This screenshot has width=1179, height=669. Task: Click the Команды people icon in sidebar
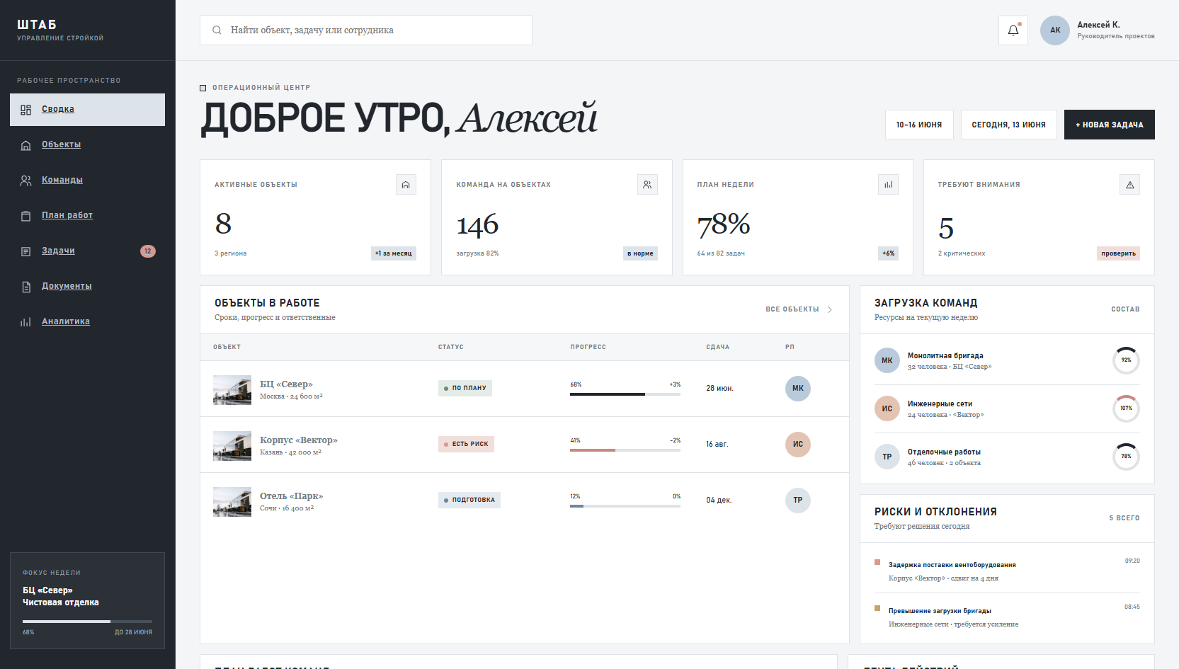(26, 181)
